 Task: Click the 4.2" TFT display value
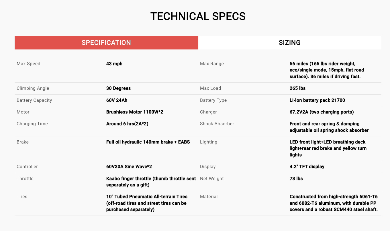pos(307,167)
